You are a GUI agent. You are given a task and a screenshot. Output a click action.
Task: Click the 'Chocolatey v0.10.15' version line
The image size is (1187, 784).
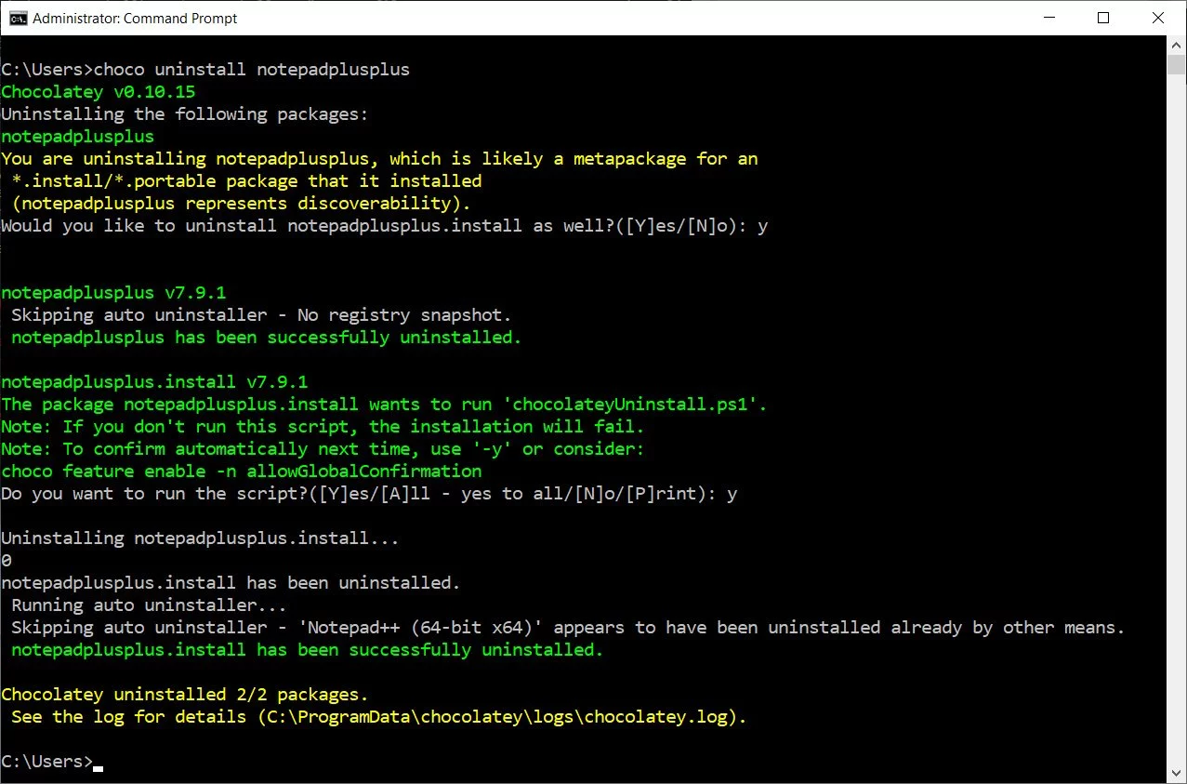(x=99, y=92)
